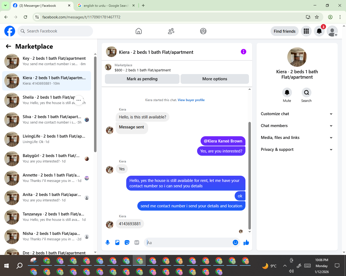Viewport: 346px width, 276px height.
Task: Open Windows taskbar search
Action: (x=19, y=266)
